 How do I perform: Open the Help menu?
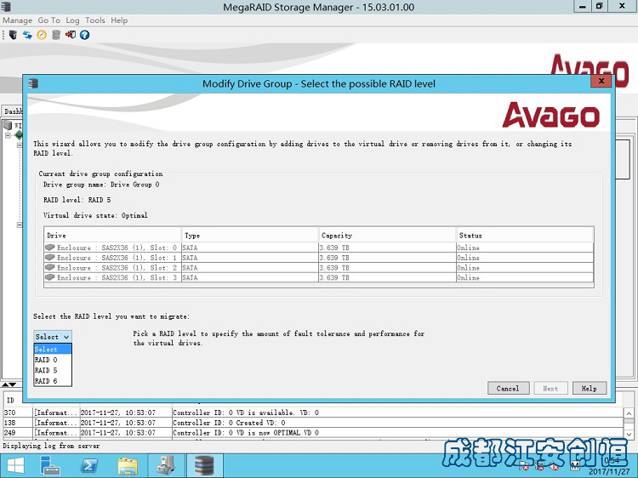click(x=119, y=20)
